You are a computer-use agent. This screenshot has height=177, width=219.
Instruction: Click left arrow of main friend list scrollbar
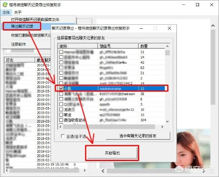pyautogui.click(x=7, y=170)
